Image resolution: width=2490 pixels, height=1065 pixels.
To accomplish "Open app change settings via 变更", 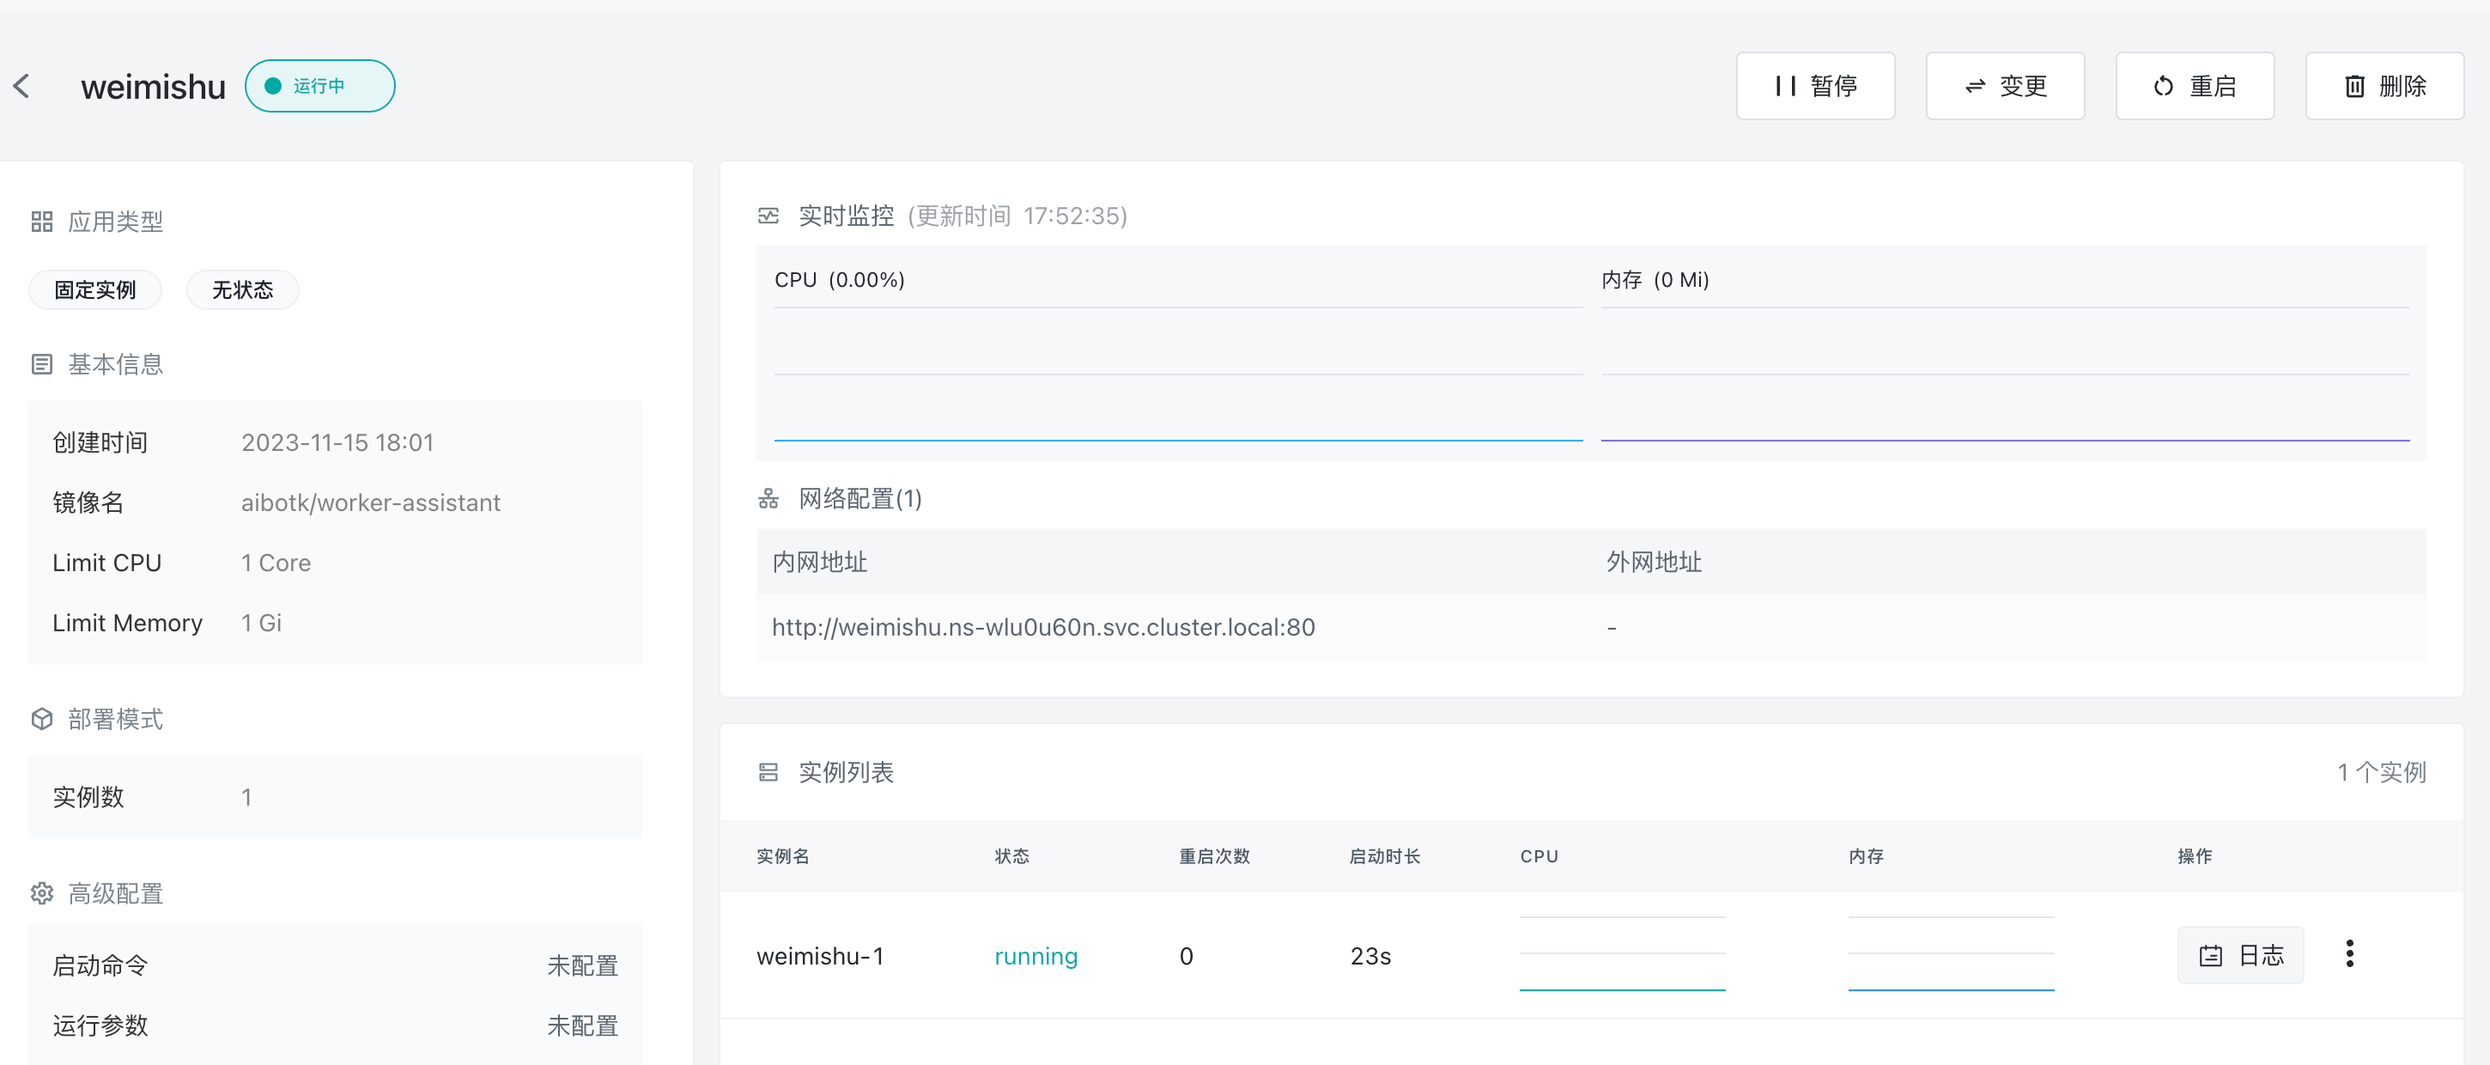I will (2005, 85).
